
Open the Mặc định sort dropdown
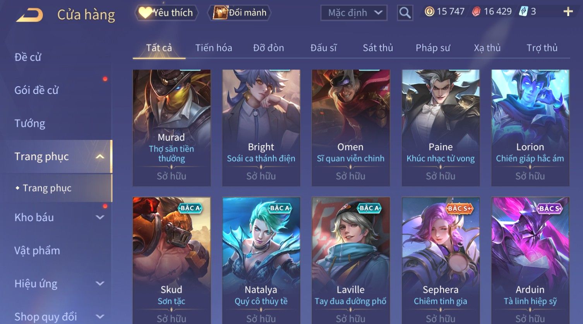tap(354, 13)
